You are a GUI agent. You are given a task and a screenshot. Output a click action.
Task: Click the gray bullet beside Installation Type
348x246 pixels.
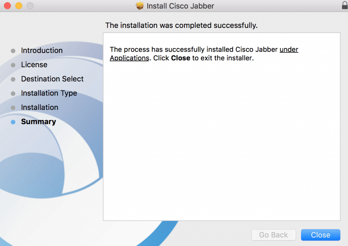[x=13, y=94]
